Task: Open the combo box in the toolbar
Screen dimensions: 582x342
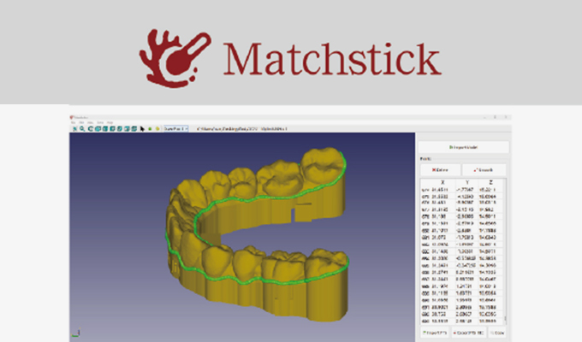Action: pyautogui.click(x=176, y=129)
